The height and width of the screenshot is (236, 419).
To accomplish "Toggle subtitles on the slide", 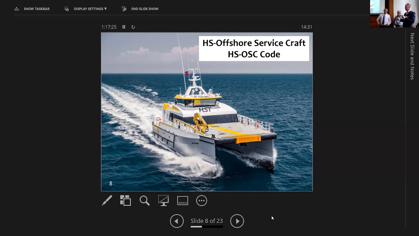I will point(183,201).
